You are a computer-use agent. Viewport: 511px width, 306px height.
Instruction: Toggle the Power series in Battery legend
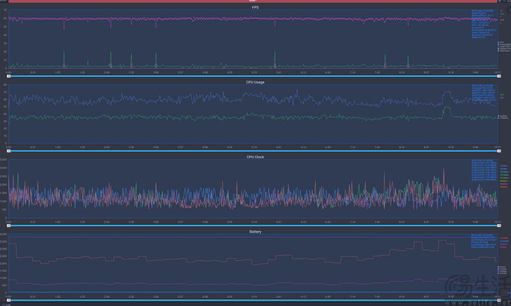coord(502,267)
